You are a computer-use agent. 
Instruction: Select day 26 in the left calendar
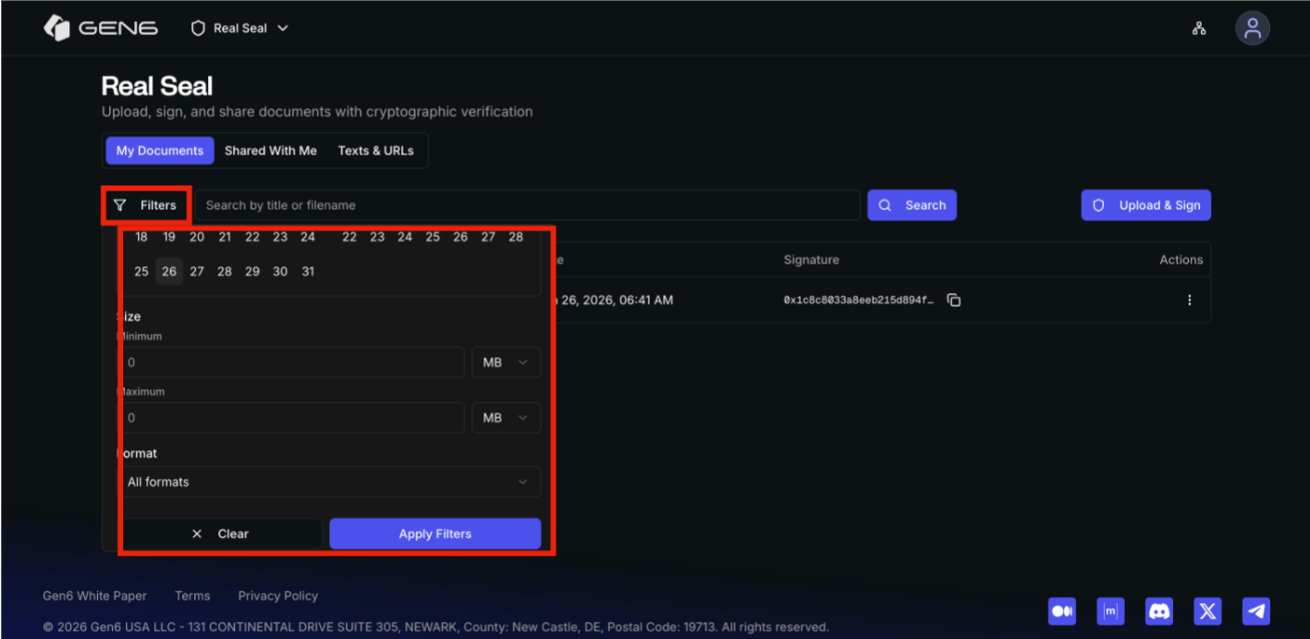pyautogui.click(x=168, y=272)
